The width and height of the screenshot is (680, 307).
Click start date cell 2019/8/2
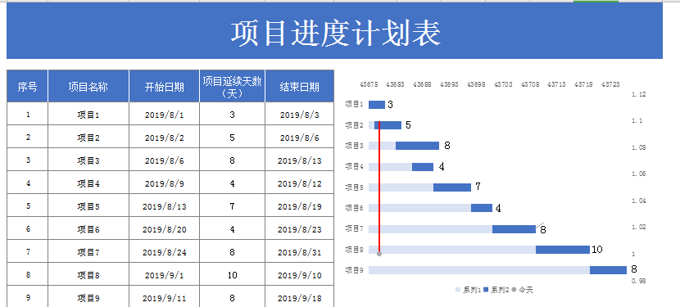(x=165, y=138)
